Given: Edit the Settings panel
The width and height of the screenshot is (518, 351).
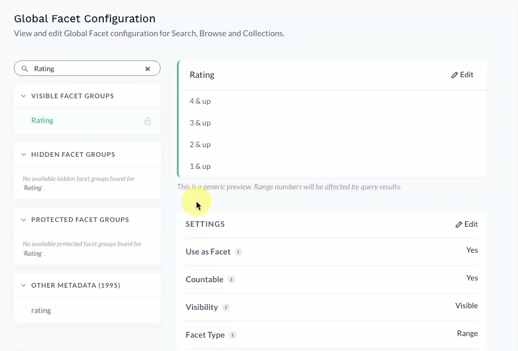Looking at the screenshot, I should point(467,224).
